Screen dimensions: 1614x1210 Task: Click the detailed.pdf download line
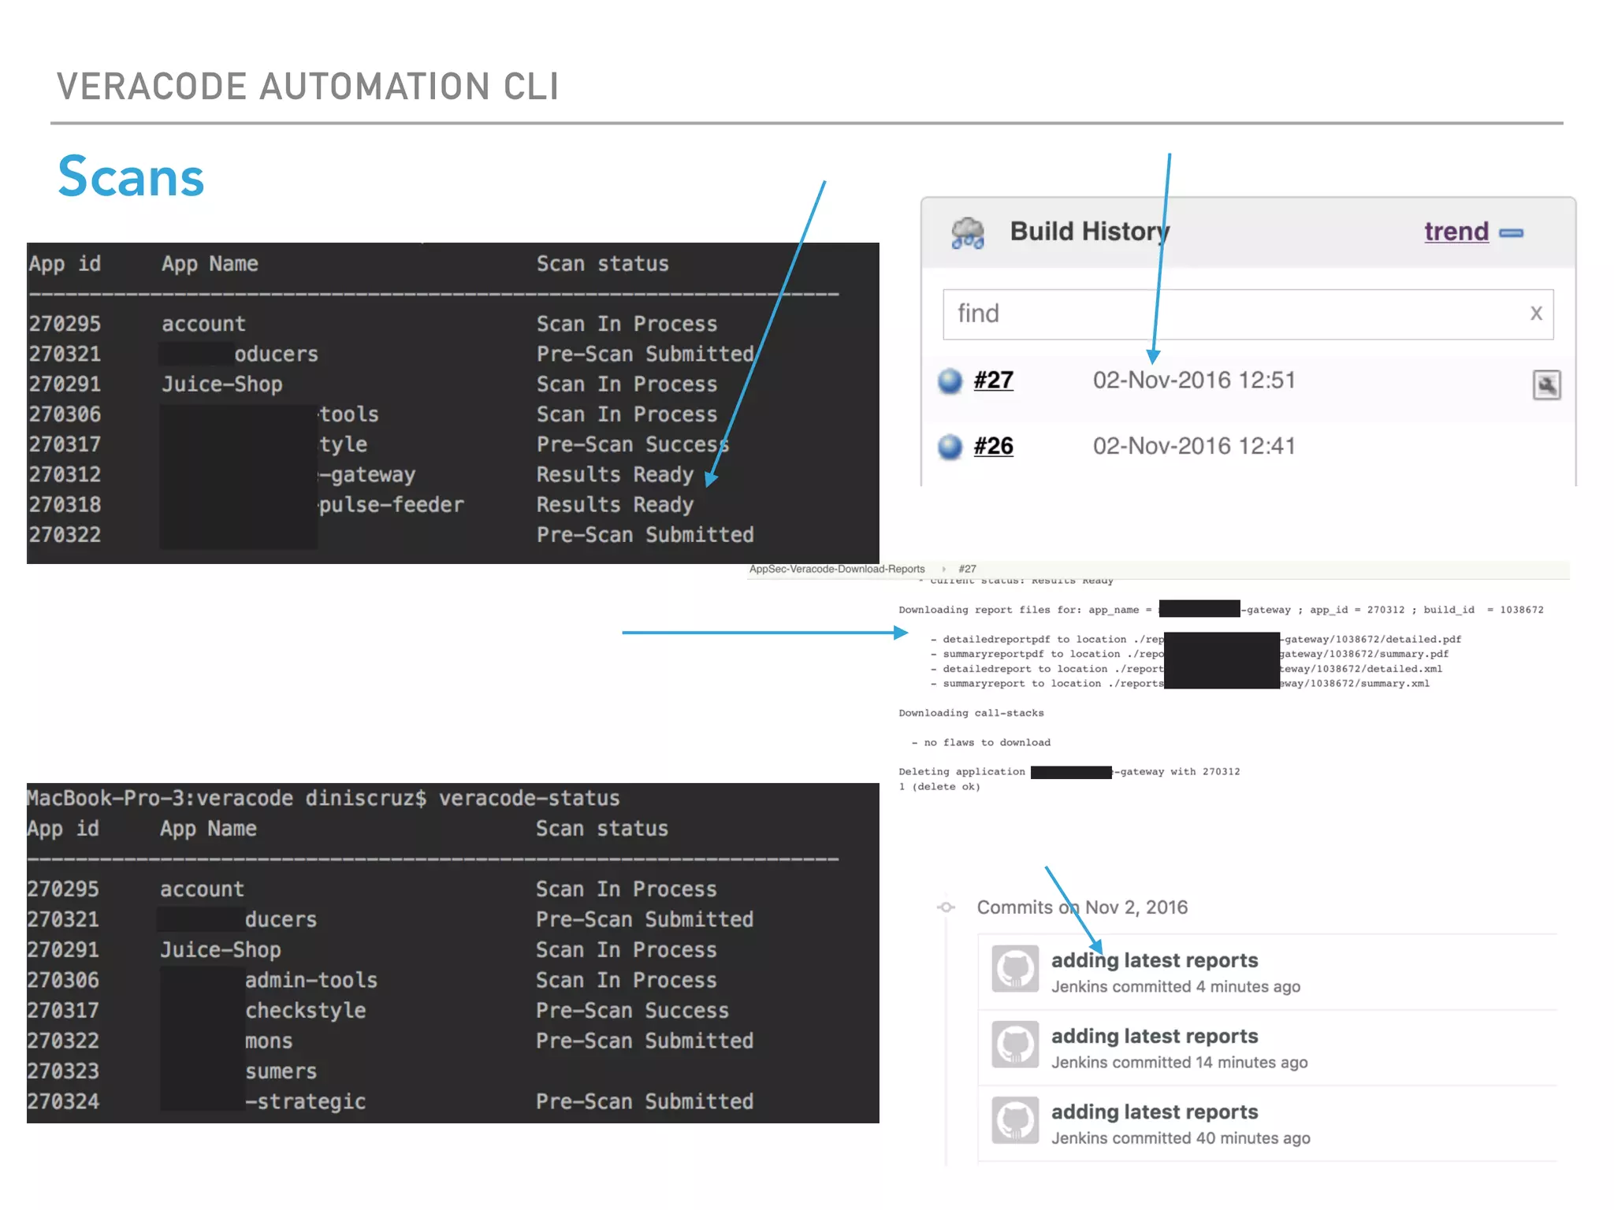pyautogui.click(x=1196, y=640)
